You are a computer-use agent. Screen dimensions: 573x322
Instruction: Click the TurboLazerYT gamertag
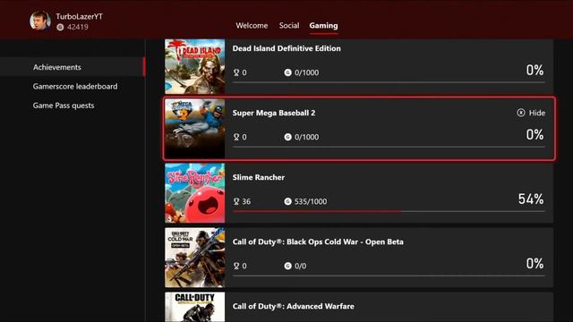click(80, 16)
